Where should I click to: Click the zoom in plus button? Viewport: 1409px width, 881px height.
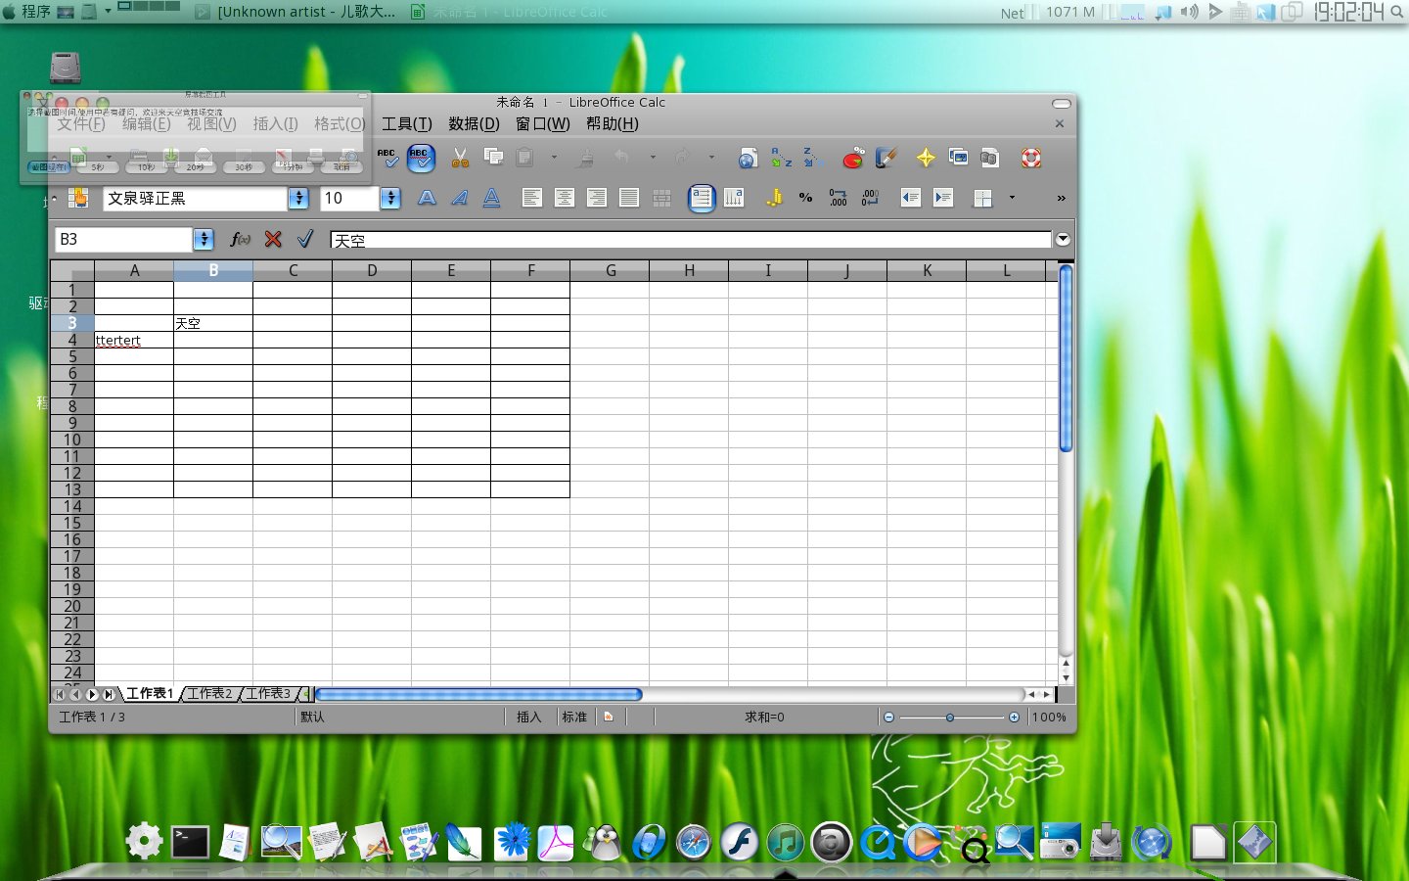[1014, 718]
